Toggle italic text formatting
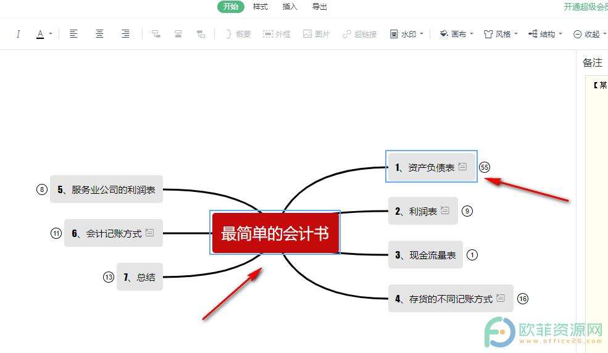Image resolution: width=608 pixels, height=353 pixels. point(19,34)
